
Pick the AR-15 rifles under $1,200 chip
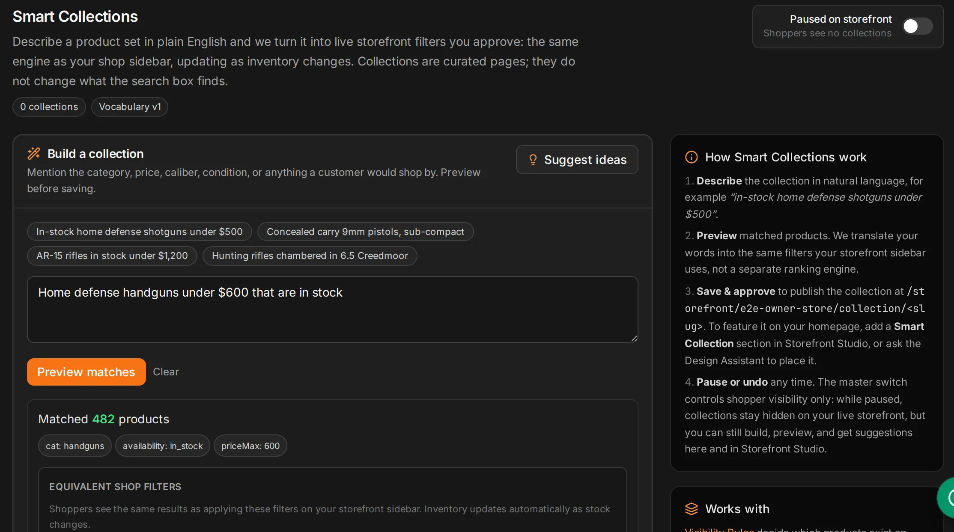coord(112,256)
